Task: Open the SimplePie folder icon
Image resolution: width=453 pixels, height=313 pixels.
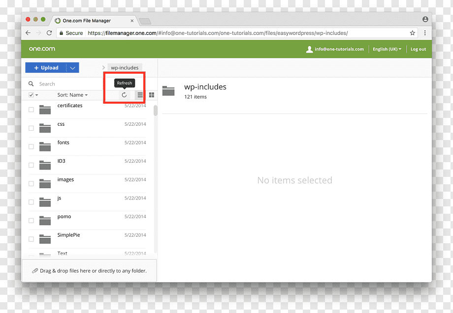Action: (x=45, y=239)
